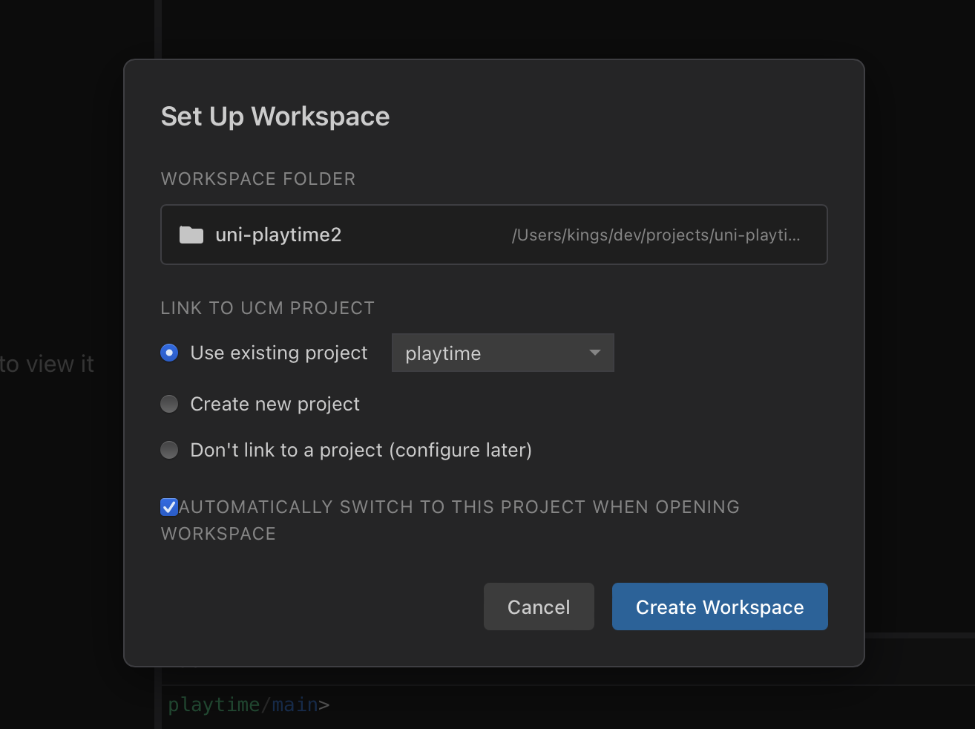Choose the 'Create new project' radio button
Screen dimensions: 975x729
tap(169, 404)
